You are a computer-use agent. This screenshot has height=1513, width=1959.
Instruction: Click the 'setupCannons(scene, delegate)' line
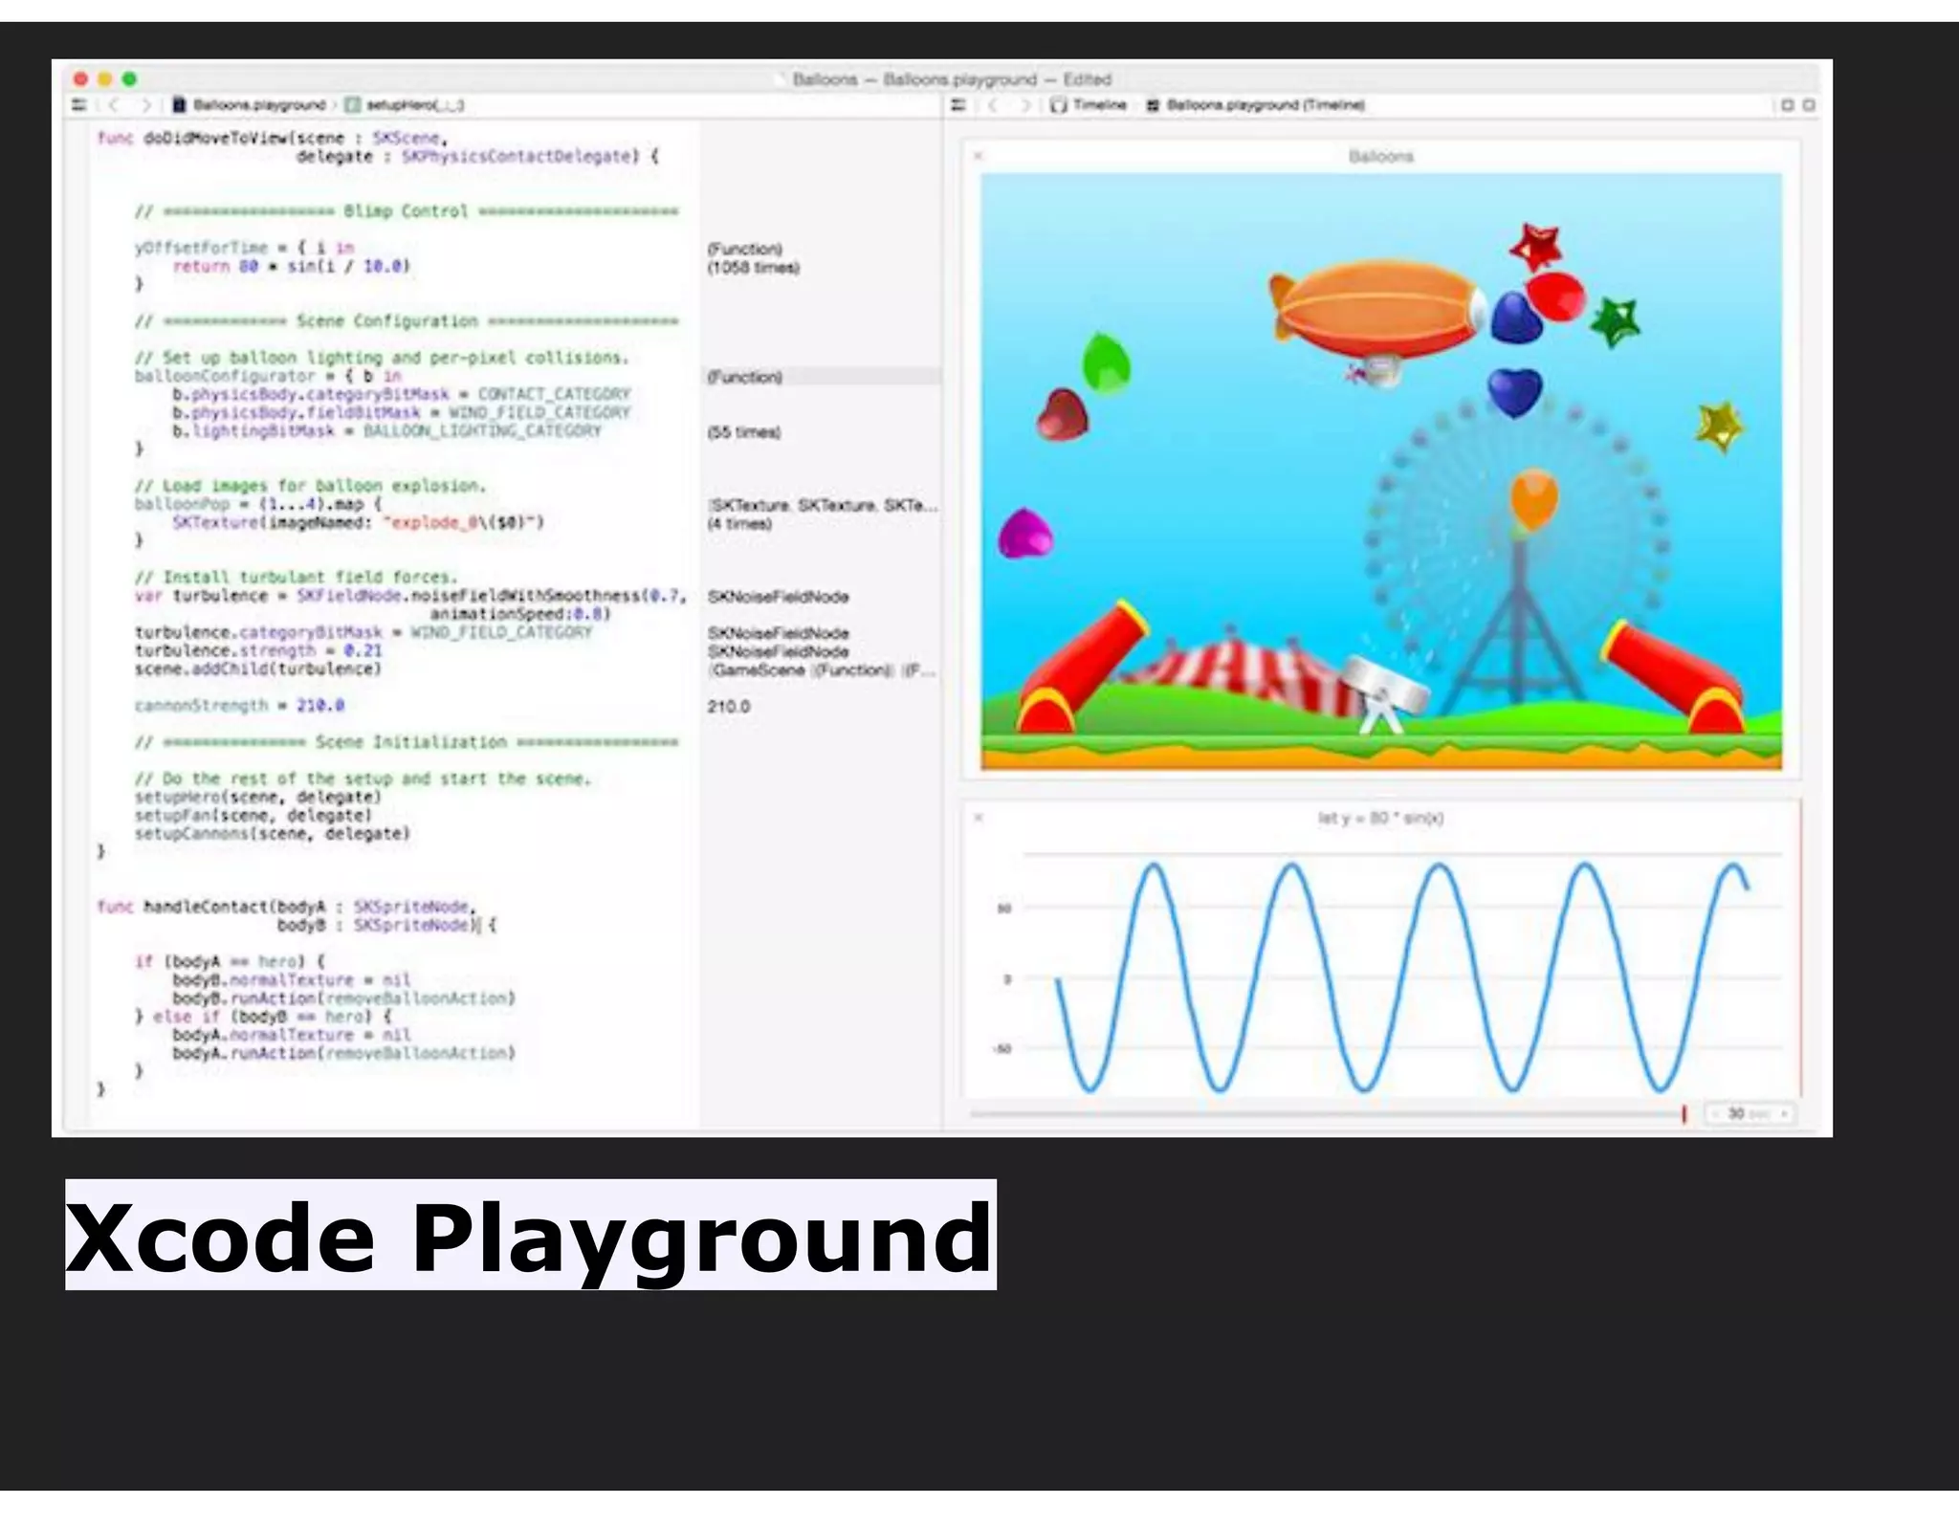[x=273, y=834]
